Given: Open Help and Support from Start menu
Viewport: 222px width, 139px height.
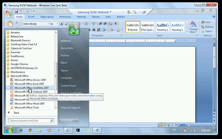Looking at the screenshot, I should click(70, 107).
